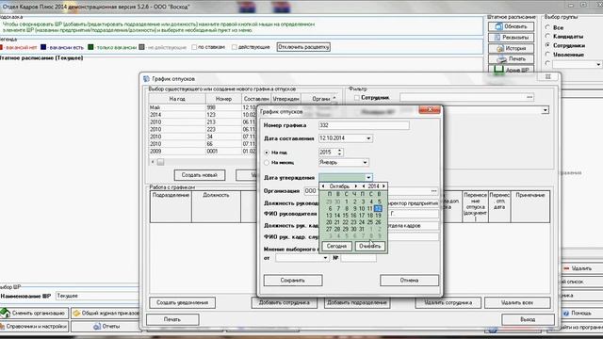Open the Январь month dropdown
Image resolution: width=603 pixels, height=339 pixels.
point(365,163)
